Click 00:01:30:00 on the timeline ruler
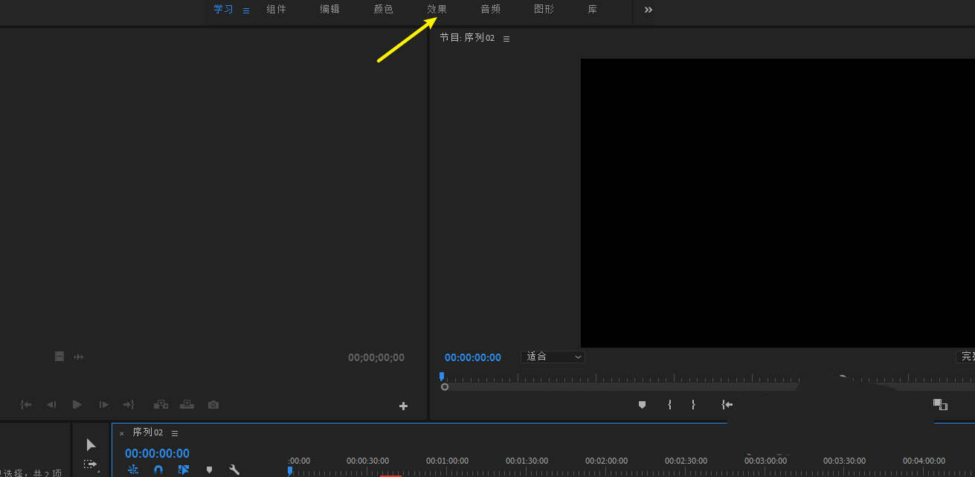Screen dimensions: 975x477 coord(527,461)
